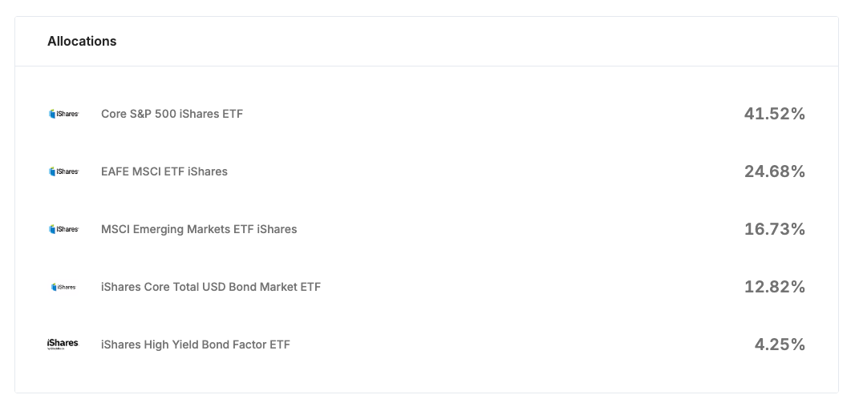
Task: Click the EAFE MSCI ETF iShares logo
Action: [x=63, y=171]
